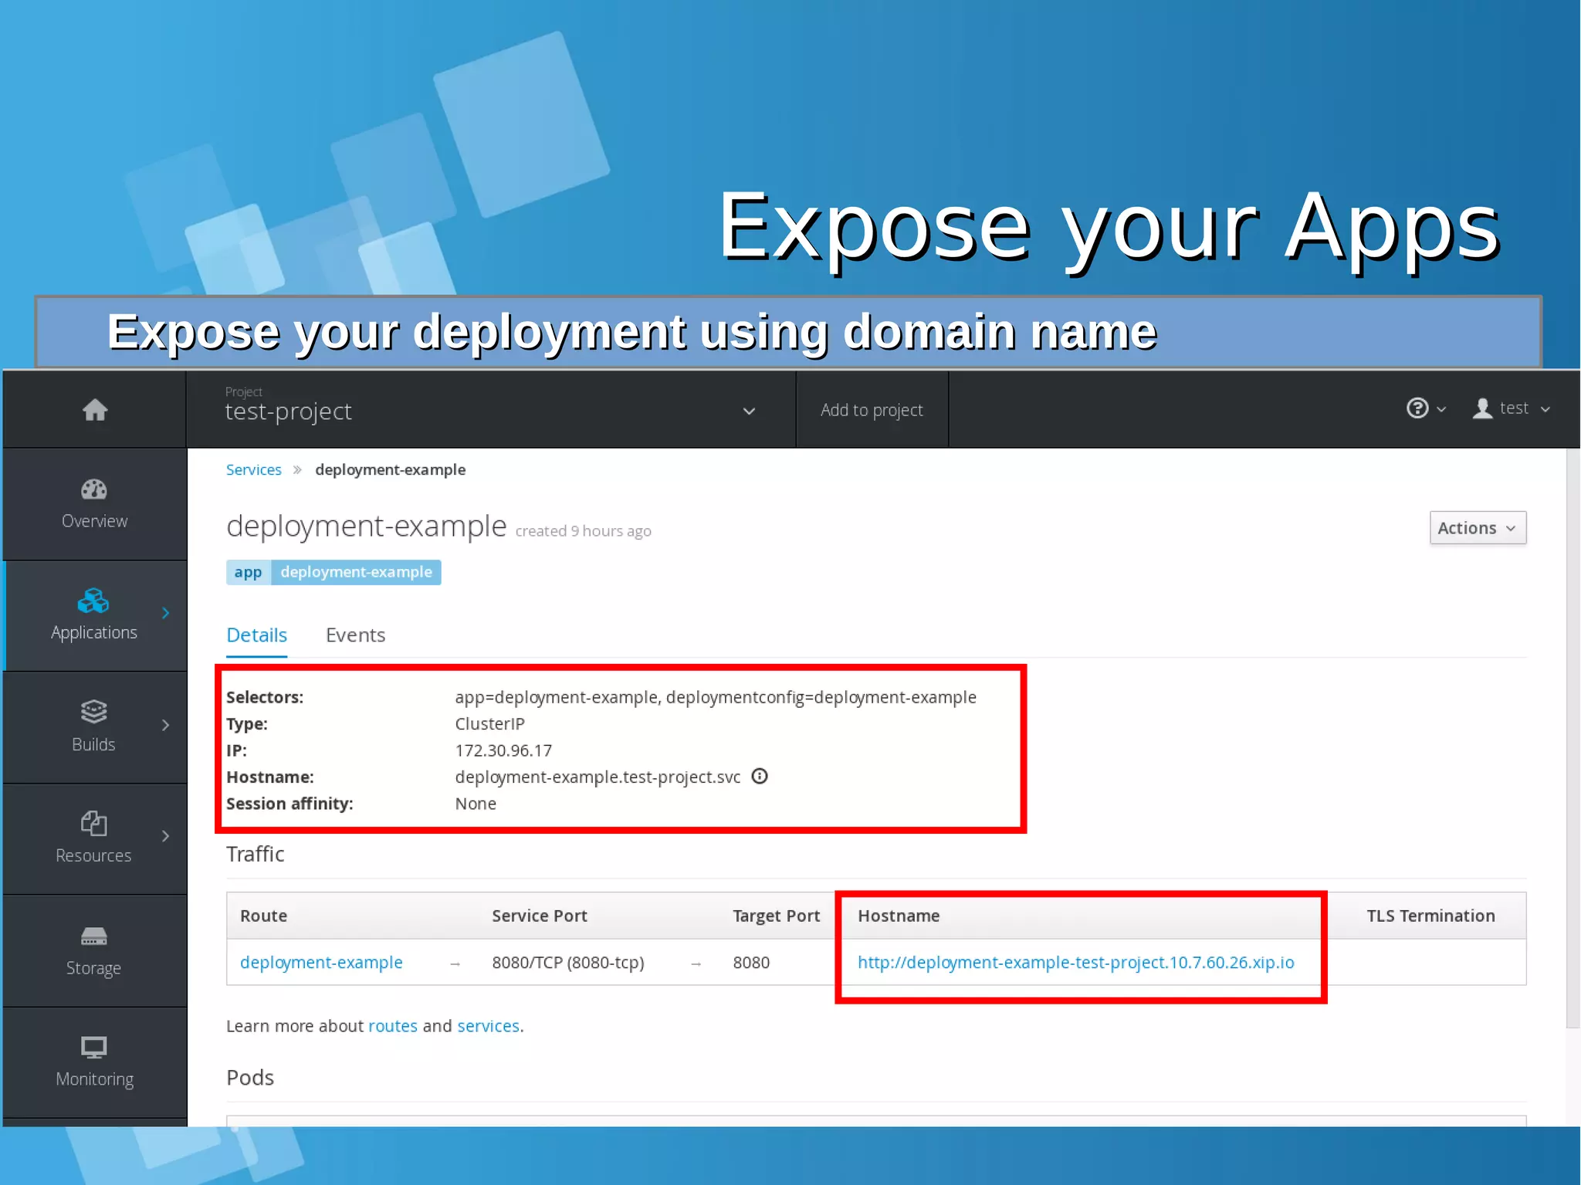Switch to the Details tab
Screen dimensions: 1581x1185
click(x=256, y=635)
